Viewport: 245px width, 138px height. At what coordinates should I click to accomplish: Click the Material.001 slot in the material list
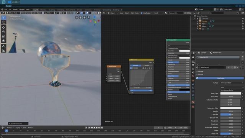(218, 57)
